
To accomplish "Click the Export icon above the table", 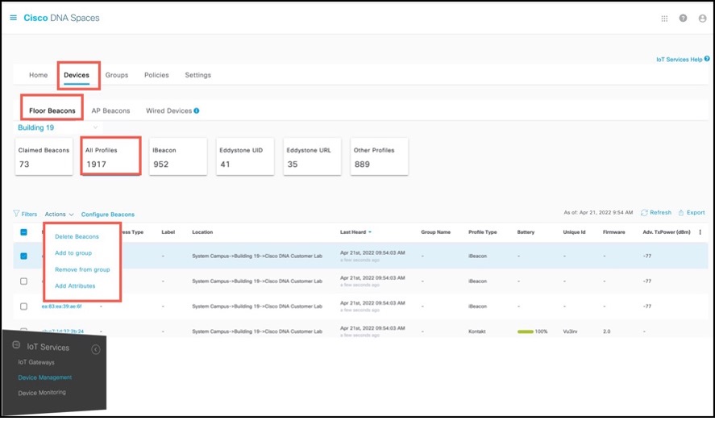I will [x=682, y=213].
